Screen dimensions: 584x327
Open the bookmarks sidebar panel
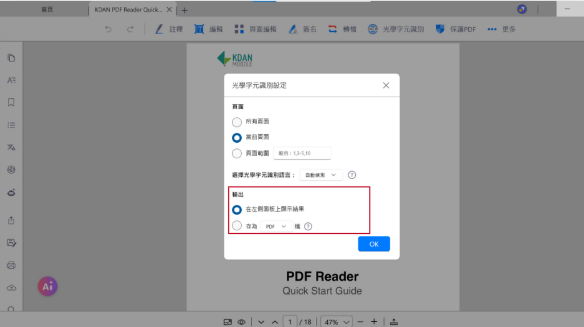tap(11, 102)
